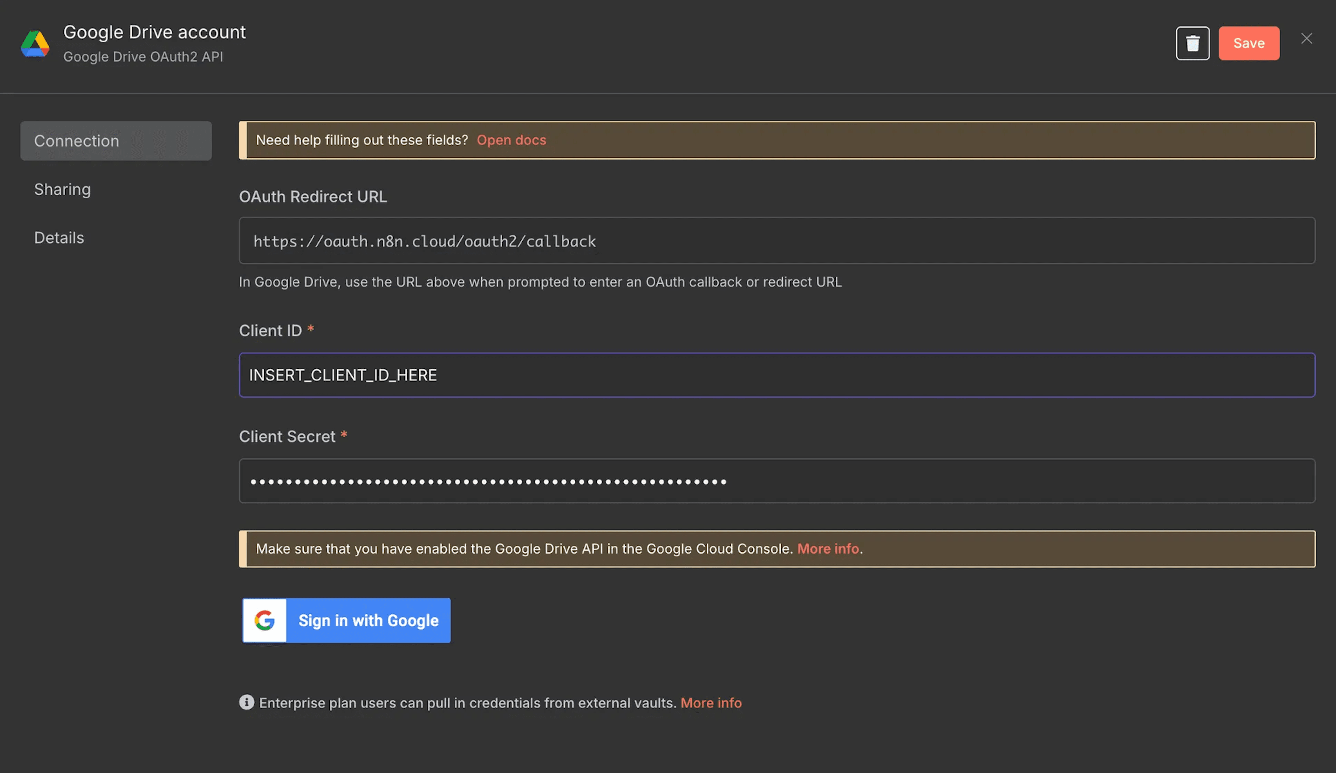The image size is (1336, 773).
Task: Open the Connection tab
Action: click(x=116, y=141)
